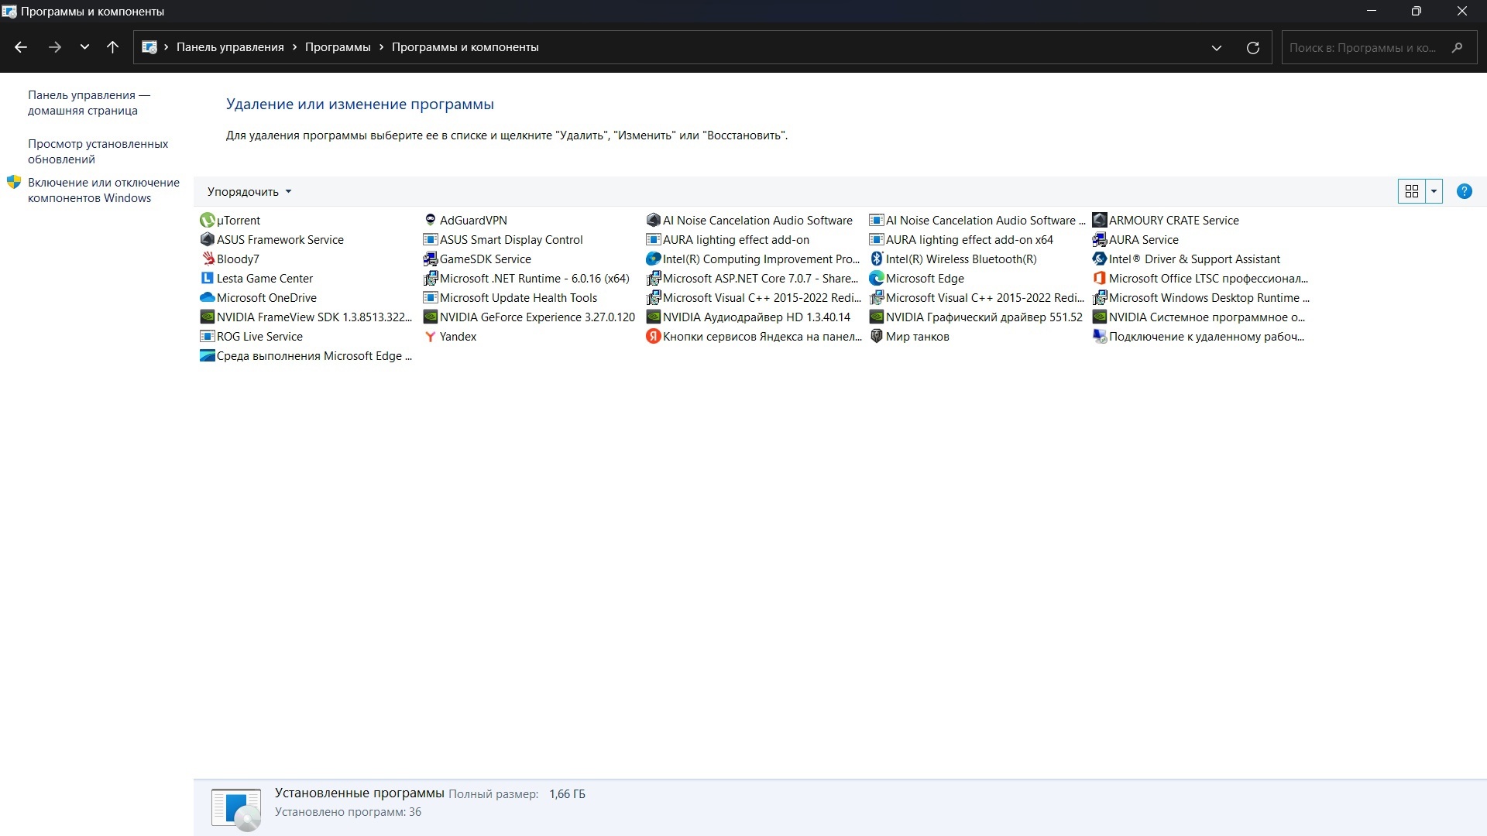Click the Программы и компоненты breadcrumb
This screenshot has height=836, width=1487.
465,47
